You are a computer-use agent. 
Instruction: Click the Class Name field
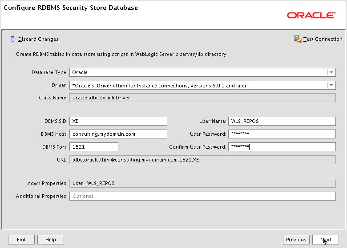coord(202,98)
